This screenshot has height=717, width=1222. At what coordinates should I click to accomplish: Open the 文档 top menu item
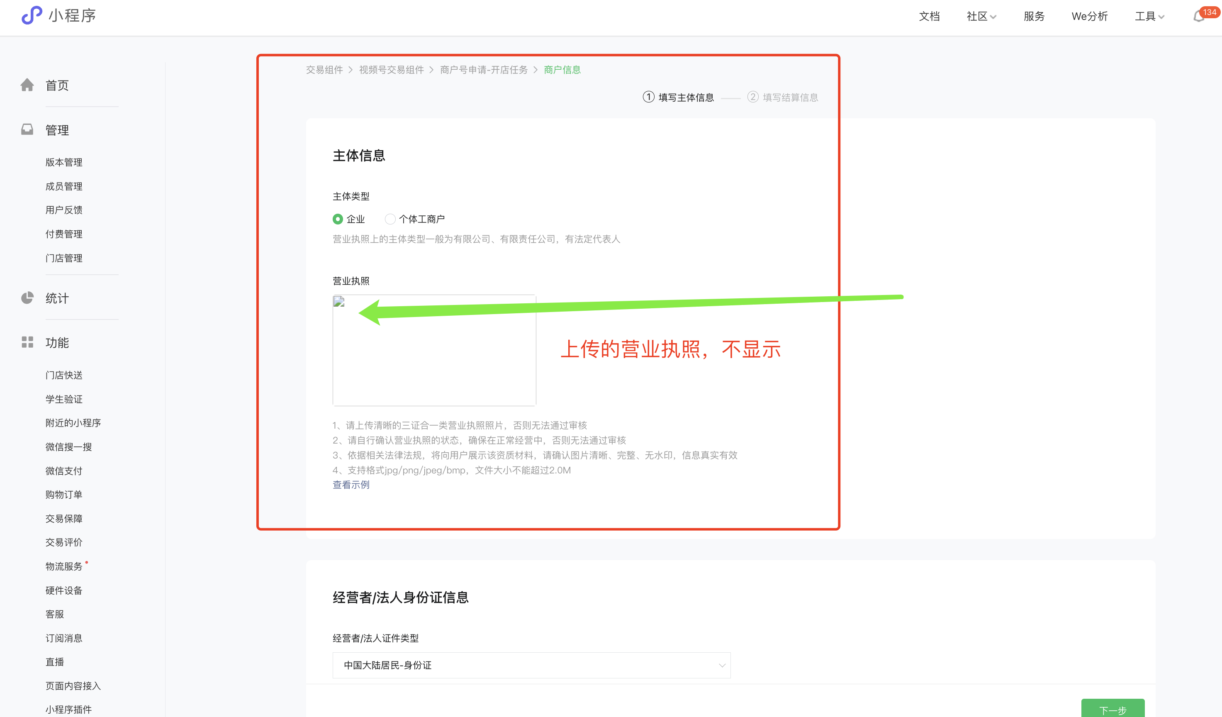(929, 17)
